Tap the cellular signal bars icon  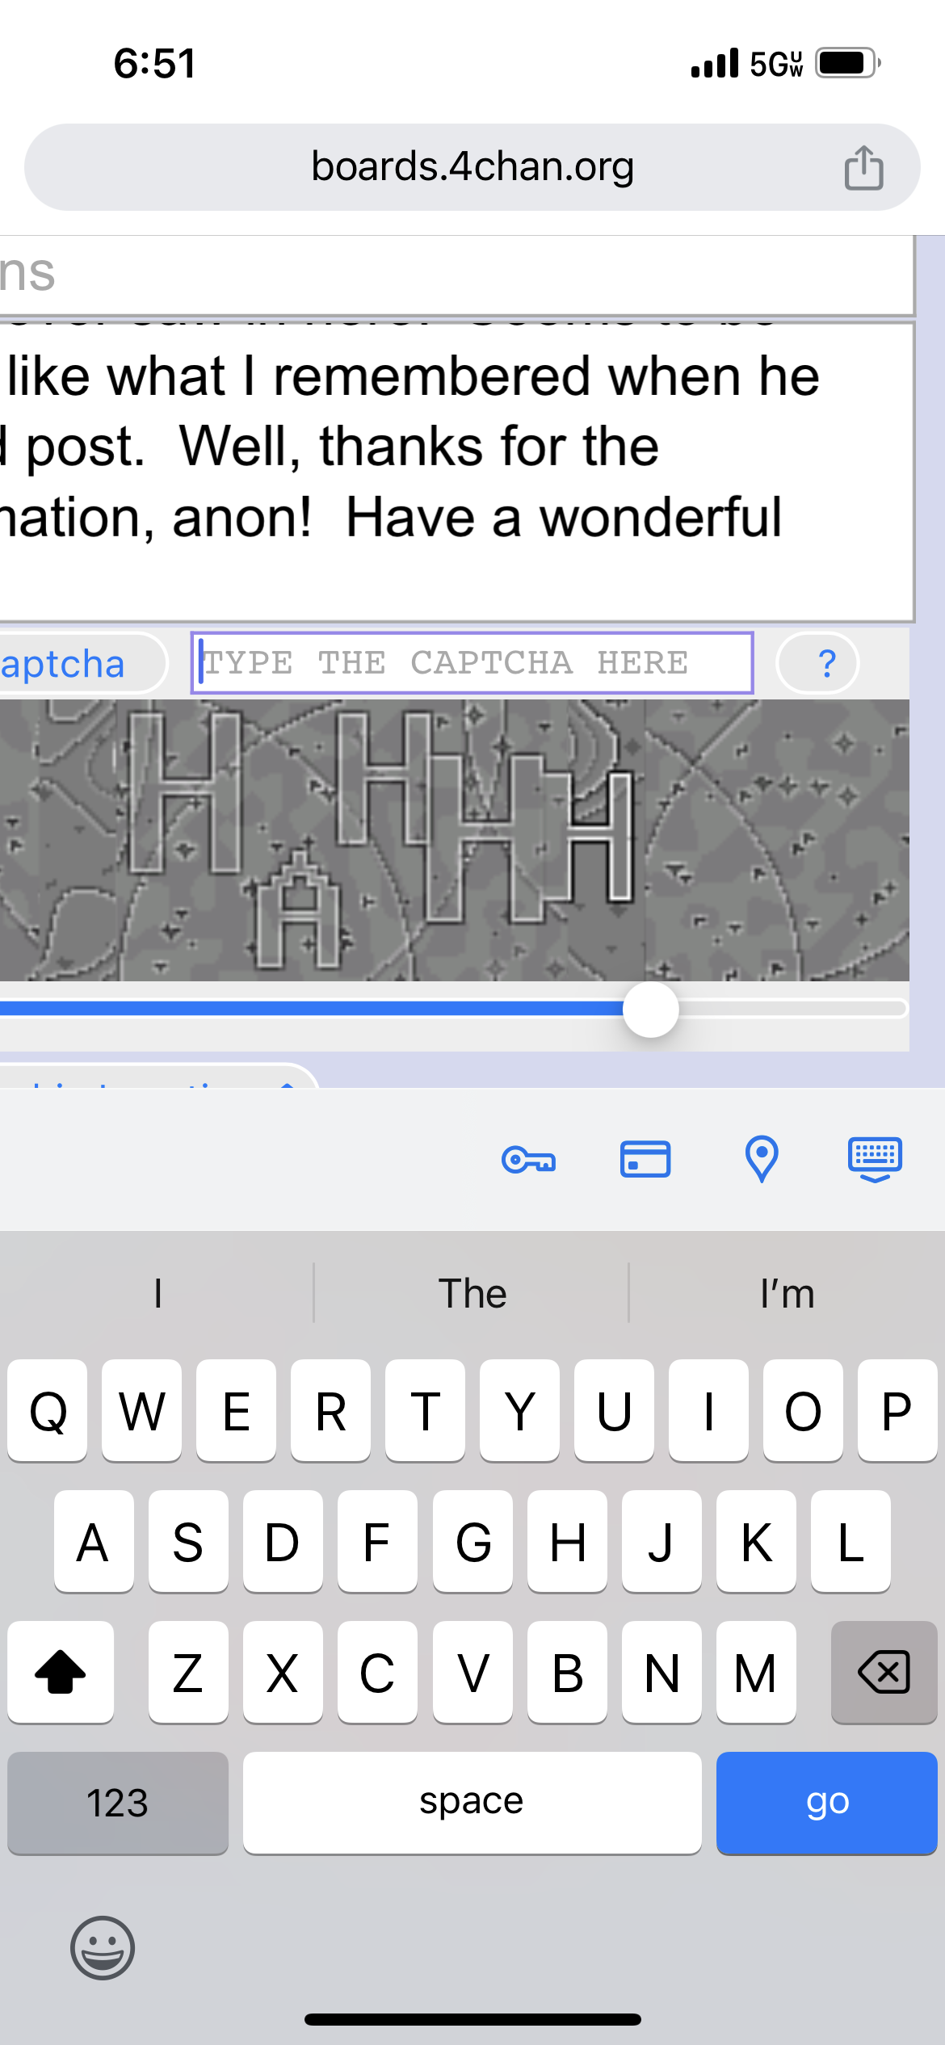click(715, 63)
